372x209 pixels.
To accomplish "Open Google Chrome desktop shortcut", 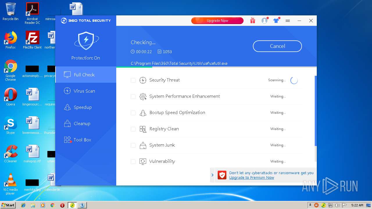I will tap(10, 71).
